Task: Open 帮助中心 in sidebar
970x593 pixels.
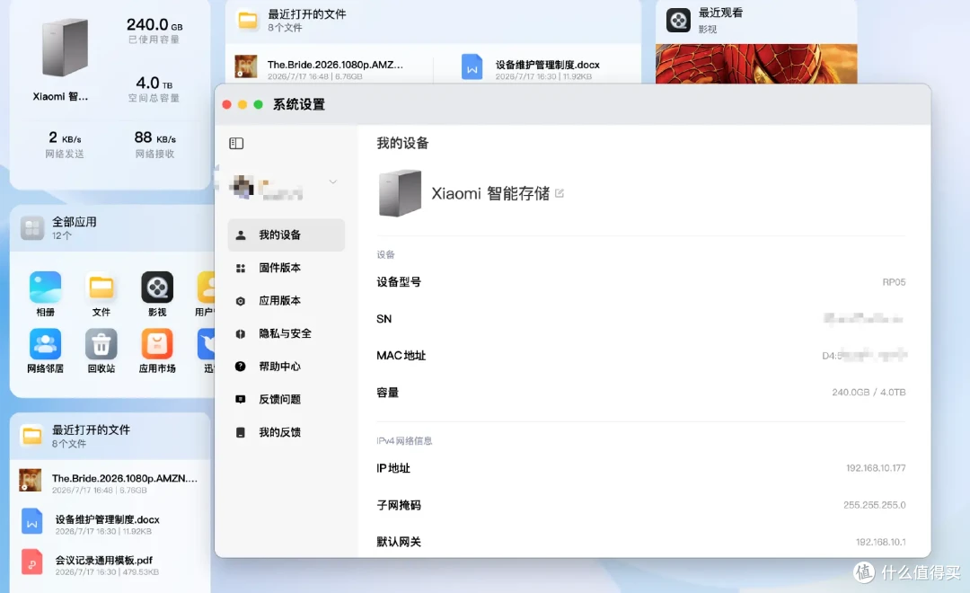Action: point(286,367)
